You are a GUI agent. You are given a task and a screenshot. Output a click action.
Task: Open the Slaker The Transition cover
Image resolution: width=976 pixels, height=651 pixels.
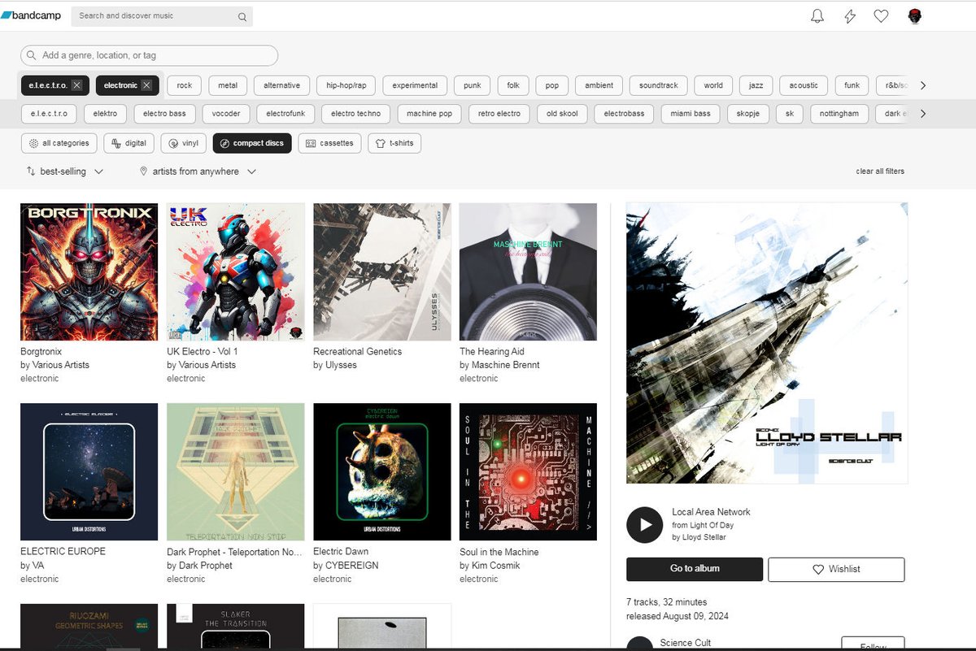(x=236, y=626)
